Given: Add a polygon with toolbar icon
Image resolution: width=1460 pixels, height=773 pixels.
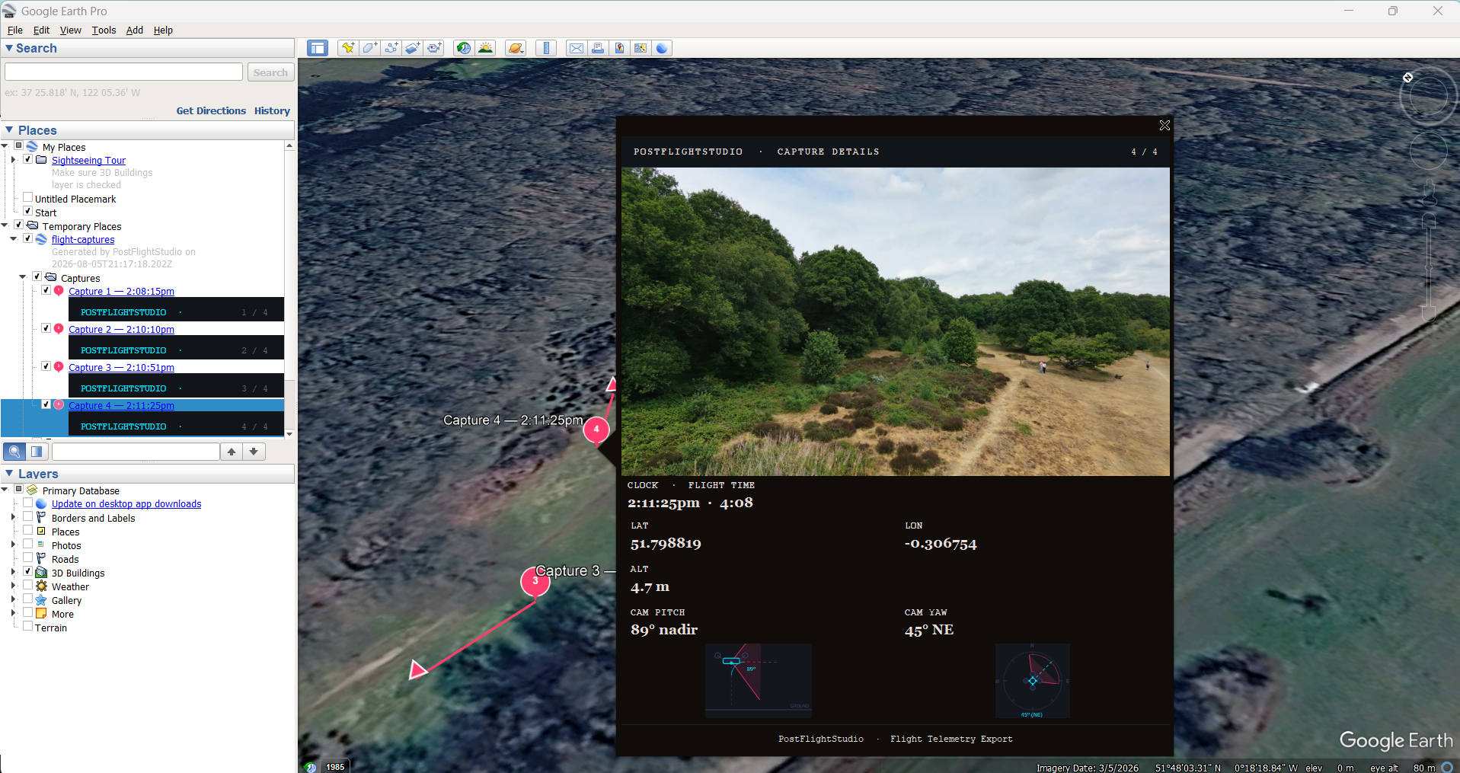Looking at the screenshot, I should coord(369,48).
